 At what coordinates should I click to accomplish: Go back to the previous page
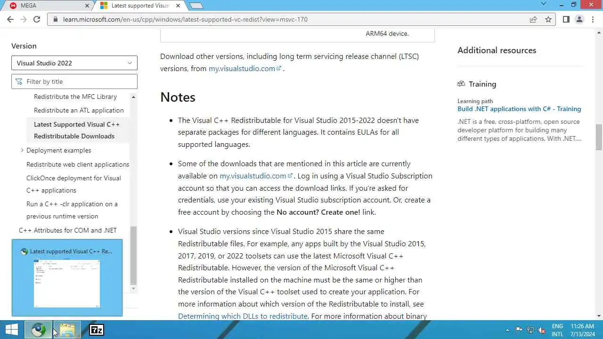pos(10,19)
